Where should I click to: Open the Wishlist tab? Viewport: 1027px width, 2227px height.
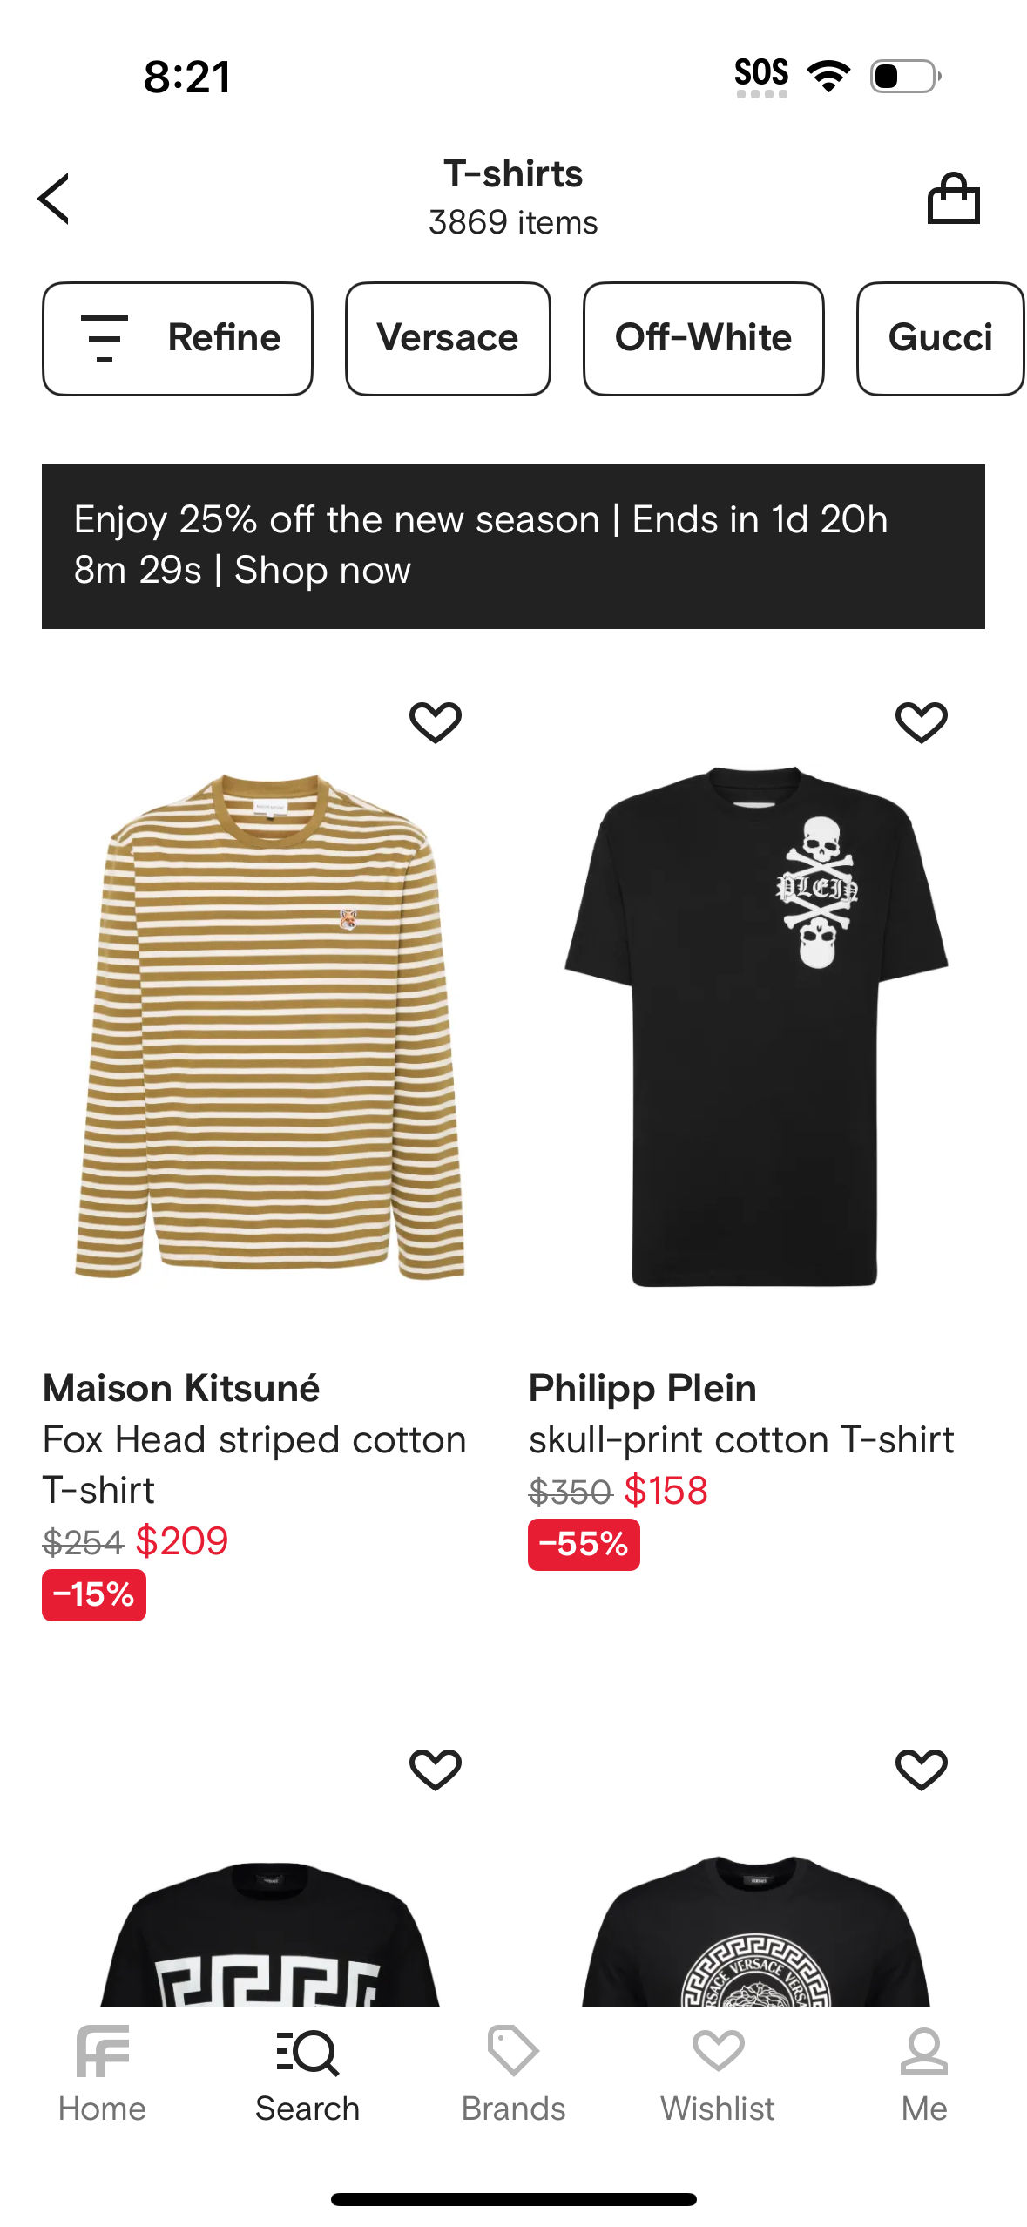718,2075
